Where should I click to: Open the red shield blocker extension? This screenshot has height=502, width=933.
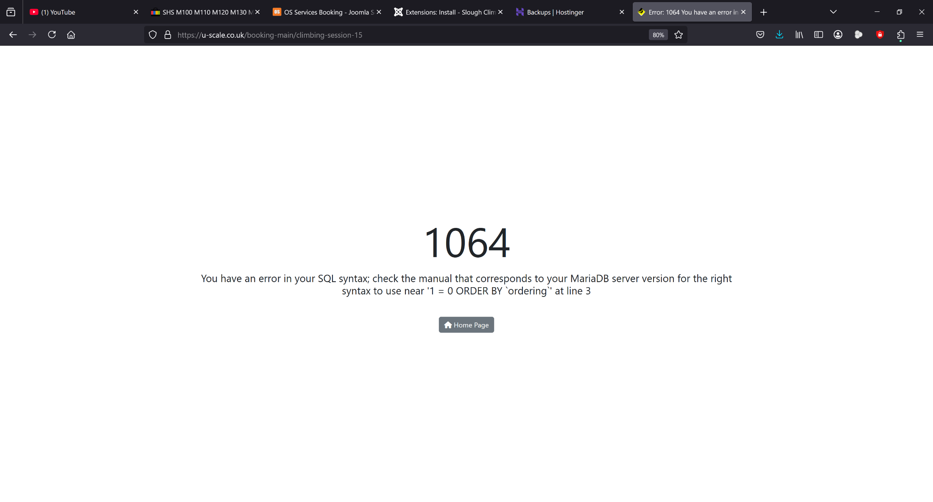point(880,35)
